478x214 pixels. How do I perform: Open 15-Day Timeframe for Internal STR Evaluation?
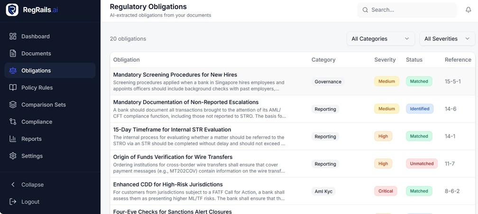(172, 130)
